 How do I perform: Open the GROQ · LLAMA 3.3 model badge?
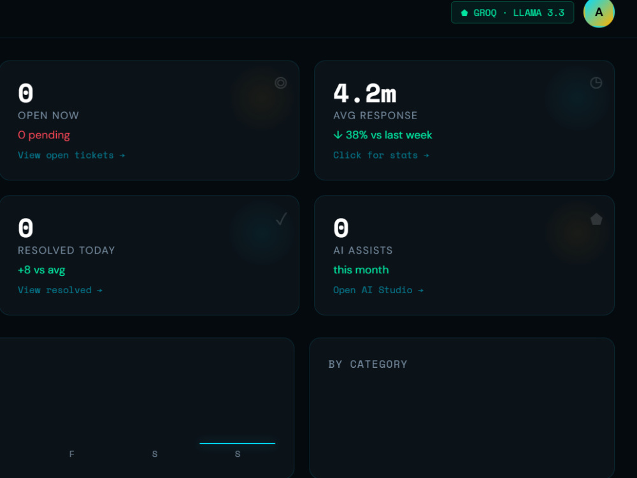pyautogui.click(x=512, y=13)
